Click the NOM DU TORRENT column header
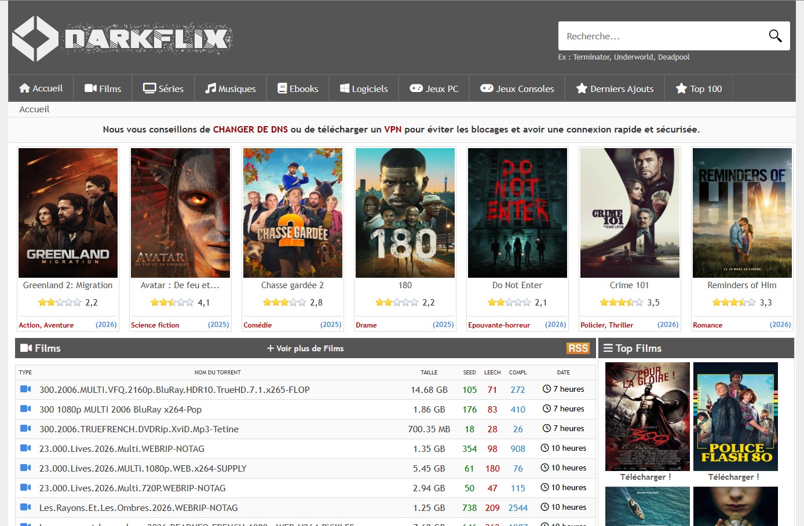The height and width of the screenshot is (526, 804). pos(218,373)
